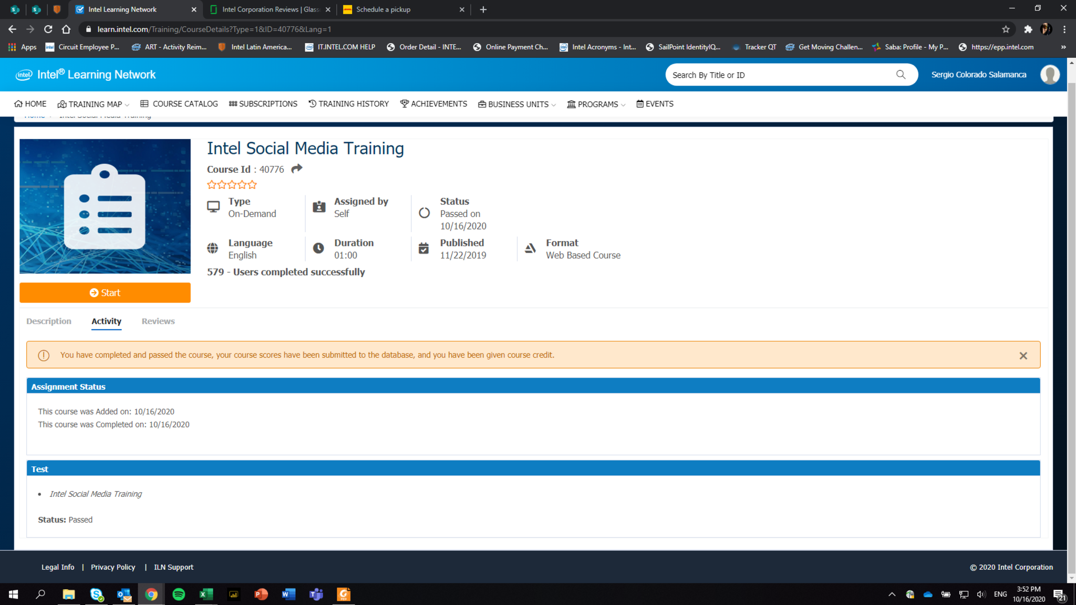
Task: Click the user profile avatar icon
Action: [1050, 75]
